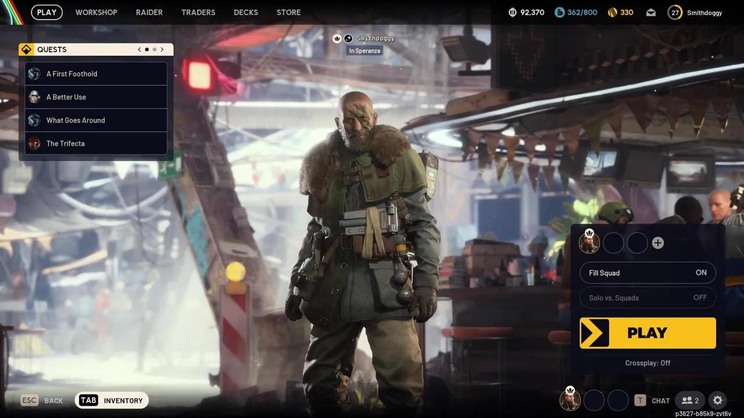Screen dimensions: 744x418
Task: Click the level 27 badge
Action: point(675,12)
